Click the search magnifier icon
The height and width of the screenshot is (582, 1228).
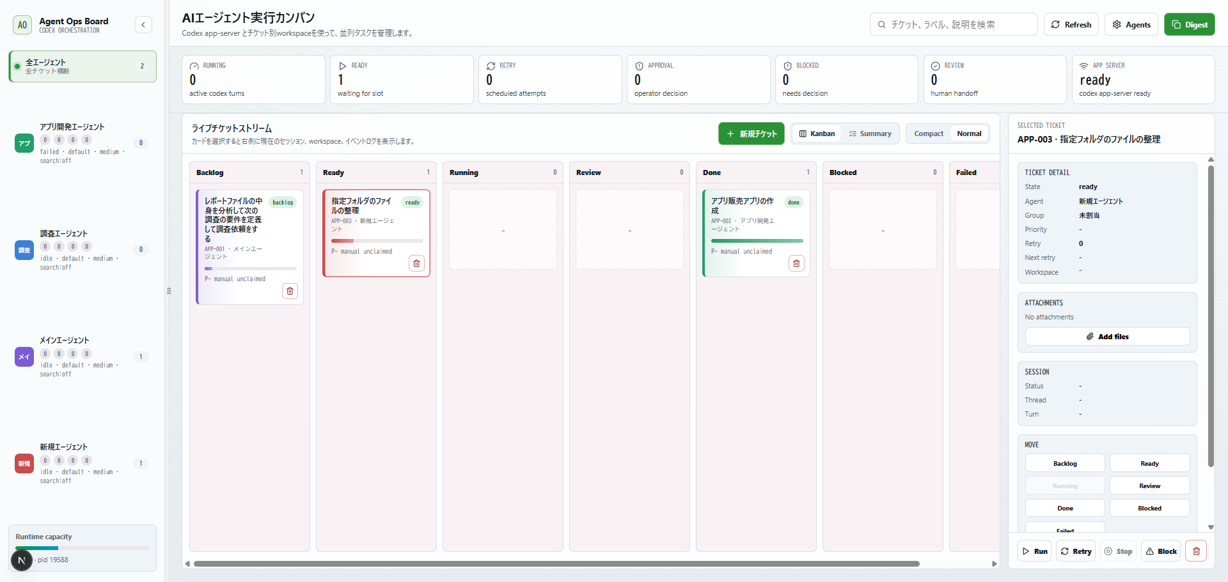882,25
